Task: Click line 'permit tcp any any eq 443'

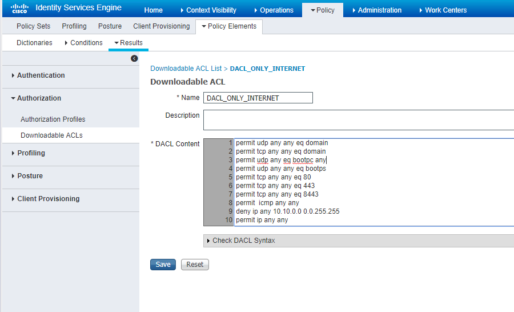Action: [275, 185]
